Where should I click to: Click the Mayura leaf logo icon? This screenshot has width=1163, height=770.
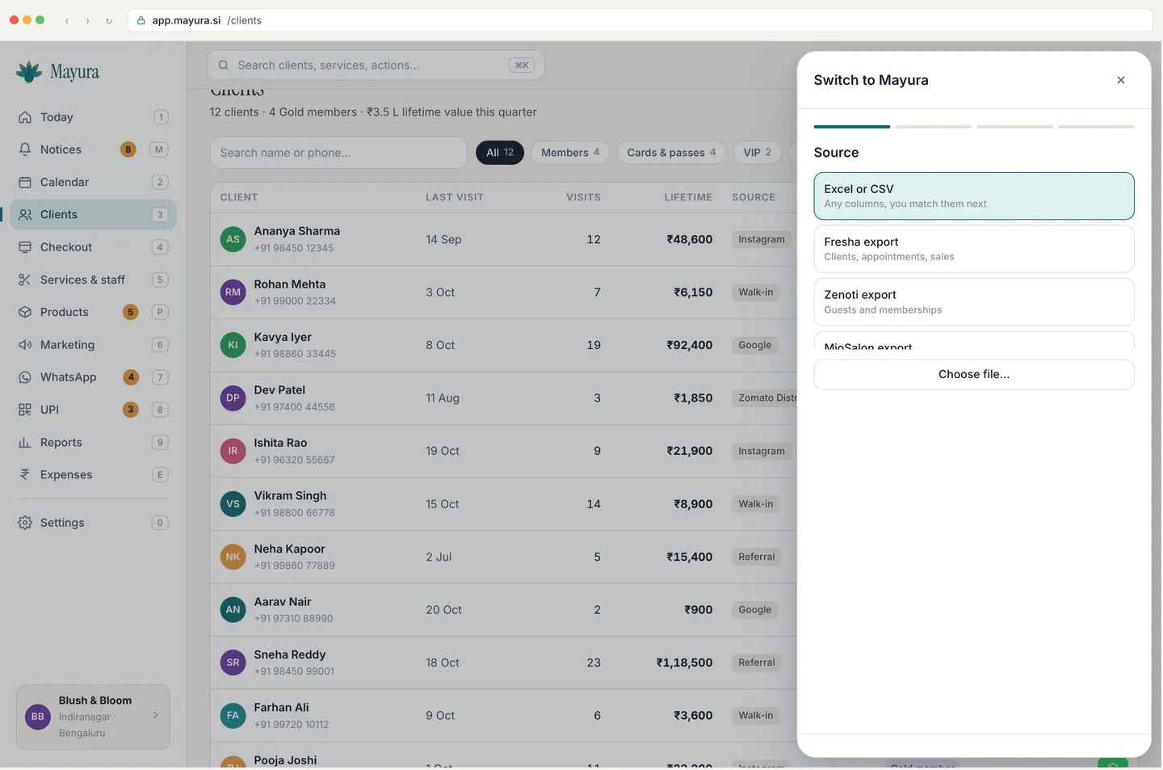(x=29, y=72)
